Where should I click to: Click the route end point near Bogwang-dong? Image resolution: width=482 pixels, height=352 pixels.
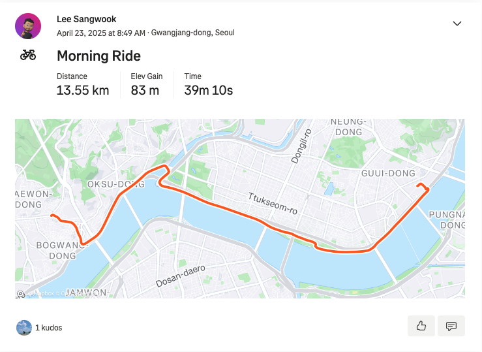(x=52, y=216)
